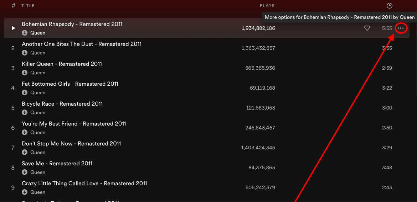Click the 3:48 duration of Save Me

click(387, 168)
